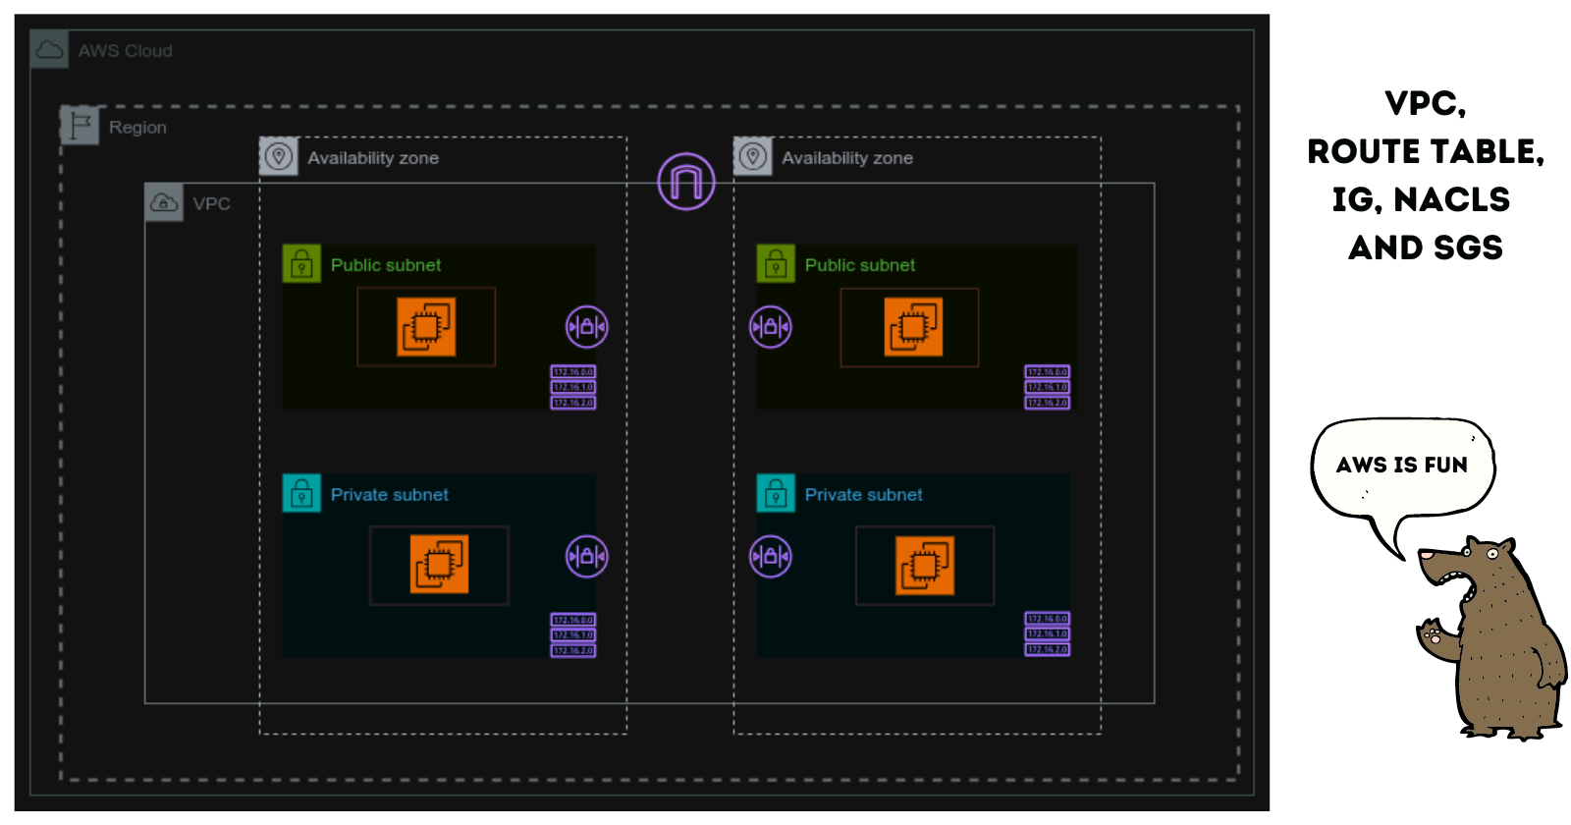Click left Availability zone label
The image size is (1571, 825).
point(373,158)
